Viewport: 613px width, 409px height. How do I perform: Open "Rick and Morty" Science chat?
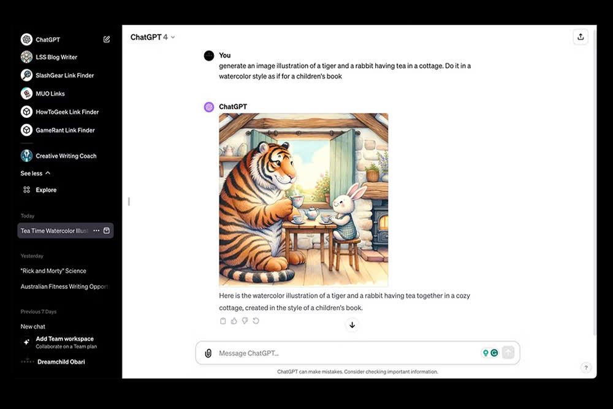(x=53, y=270)
